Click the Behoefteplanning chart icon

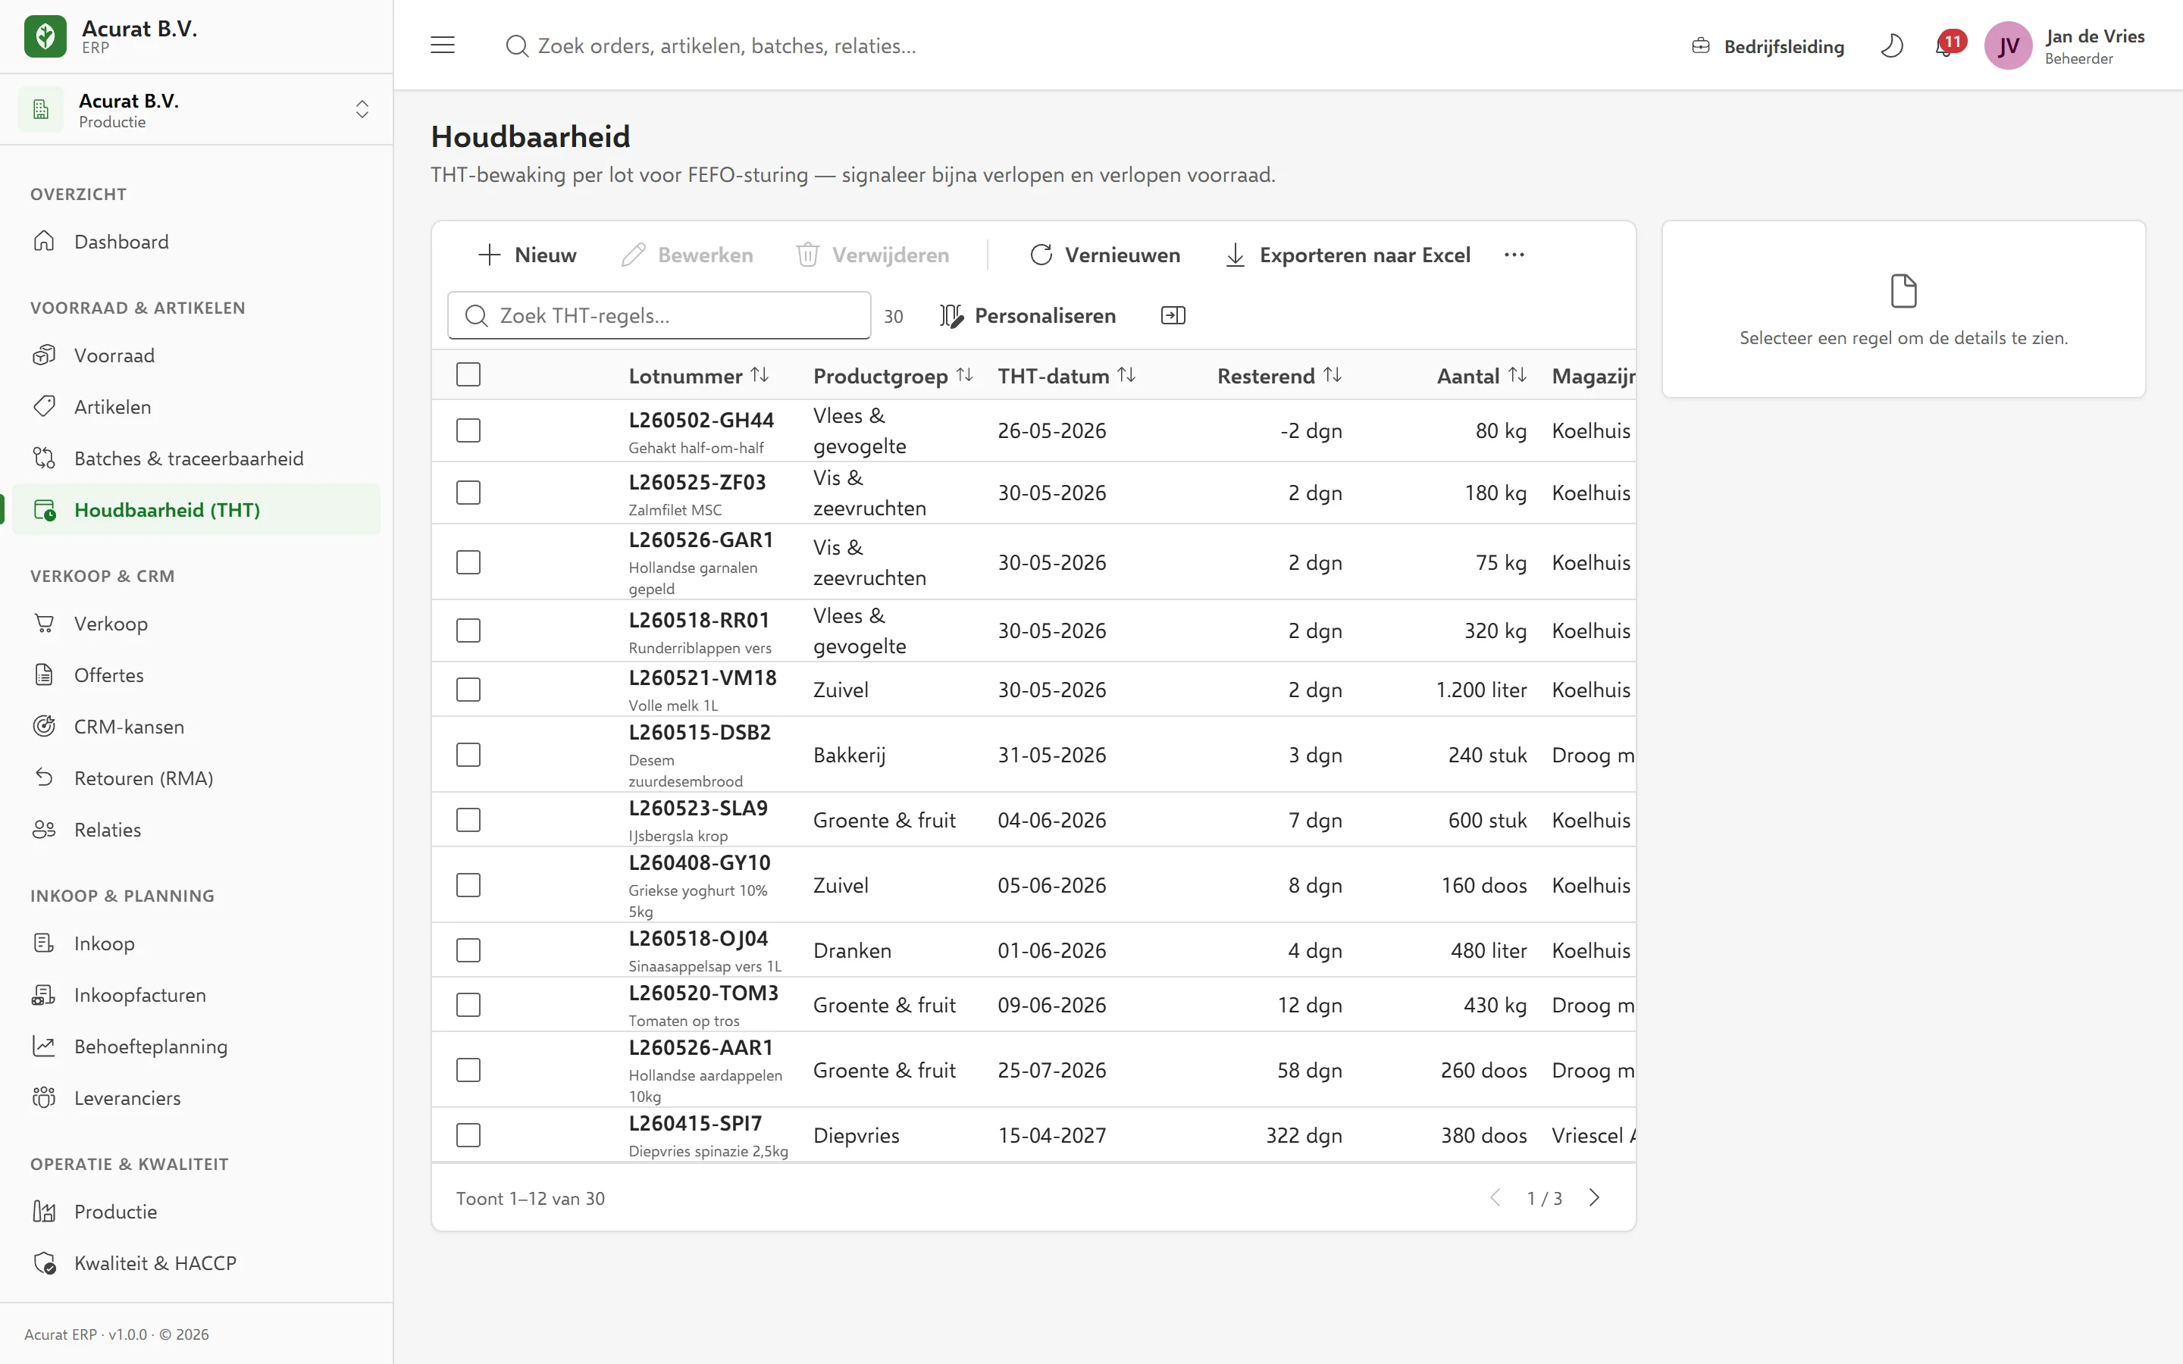tap(44, 1046)
